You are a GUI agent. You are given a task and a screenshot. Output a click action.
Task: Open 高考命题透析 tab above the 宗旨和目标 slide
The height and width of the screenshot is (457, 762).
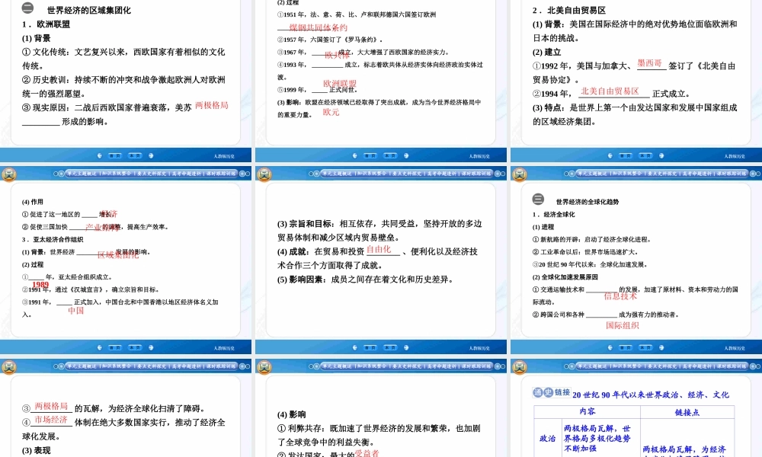click(x=441, y=174)
